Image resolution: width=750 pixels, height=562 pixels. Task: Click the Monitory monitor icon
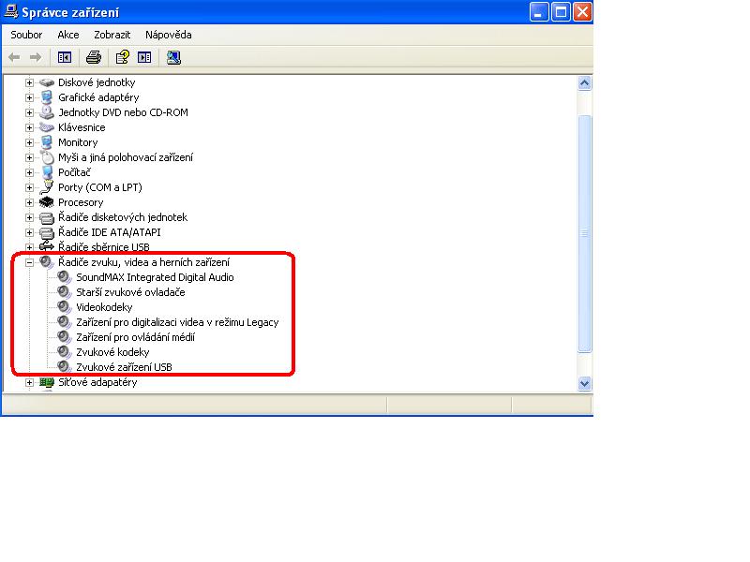(x=47, y=142)
